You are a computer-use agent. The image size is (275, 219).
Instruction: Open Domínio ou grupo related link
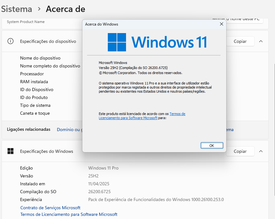pyautogui.click(x=70, y=130)
